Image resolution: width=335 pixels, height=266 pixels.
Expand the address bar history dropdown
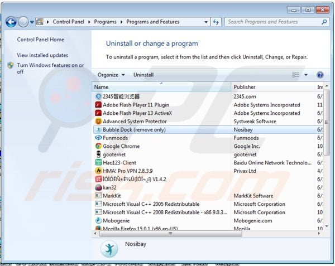(x=206, y=22)
